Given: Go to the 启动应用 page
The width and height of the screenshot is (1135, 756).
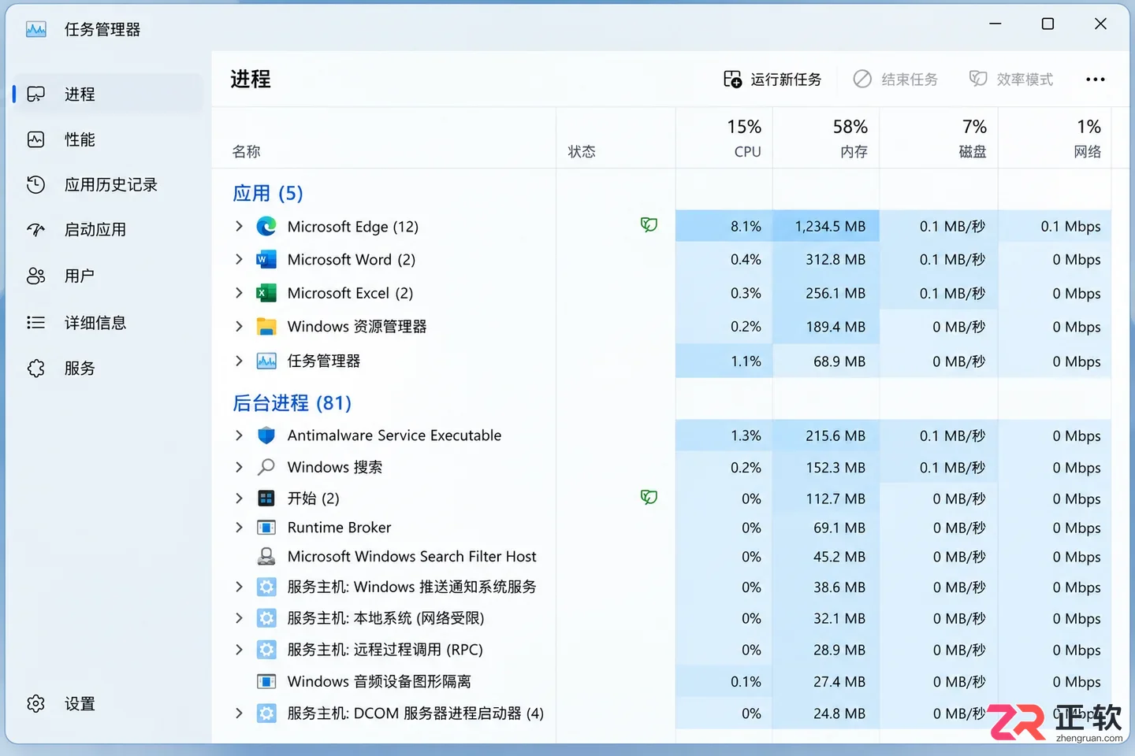Looking at the screenshot, I should point(109,230).
